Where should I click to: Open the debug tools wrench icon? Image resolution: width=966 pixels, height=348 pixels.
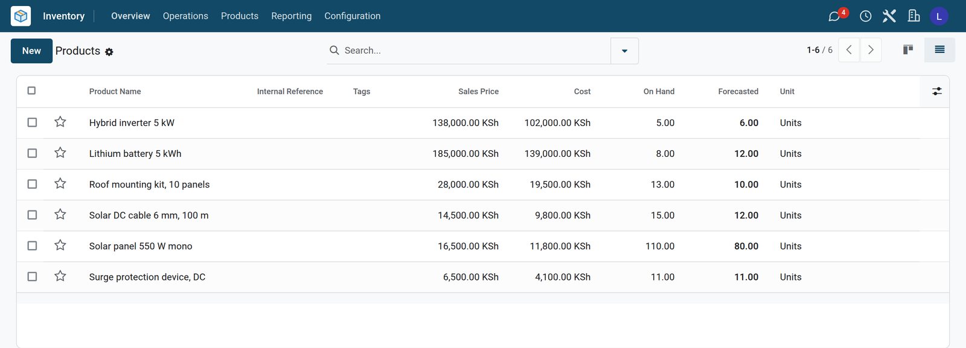pos(889,16)
